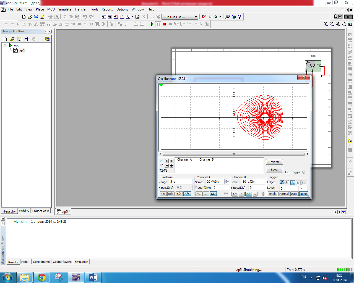Image resolution: width=354 pixels, height=283 pixels.
Task: Move cursor T1 left
Action: [x=167, y=161]
